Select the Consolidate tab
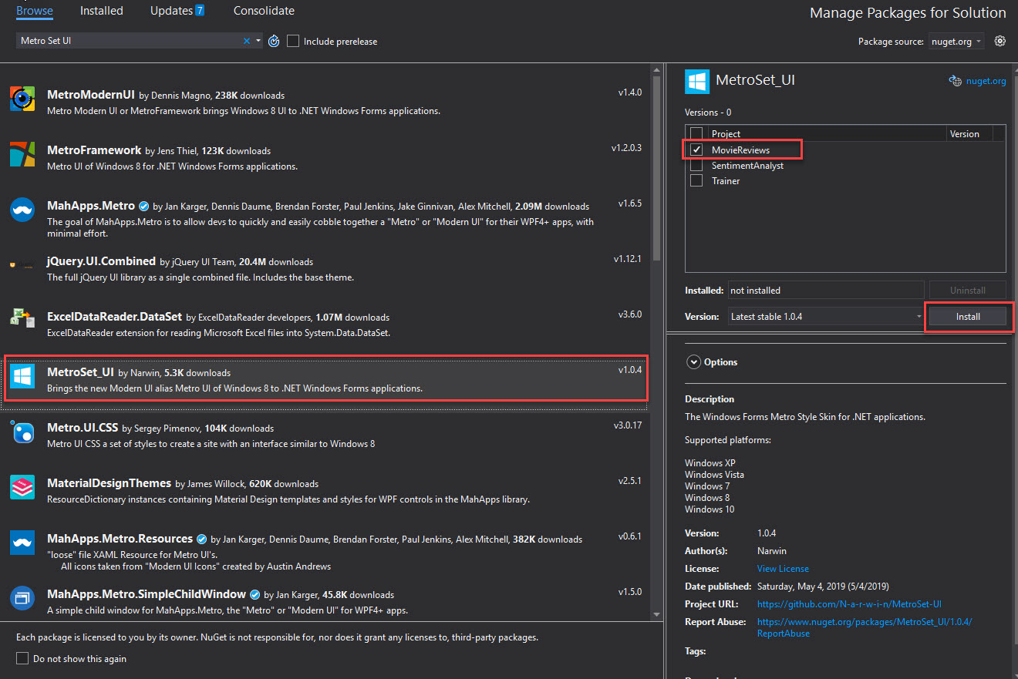1018x679 pixels. pyautogui.click(x=264, y=11)
